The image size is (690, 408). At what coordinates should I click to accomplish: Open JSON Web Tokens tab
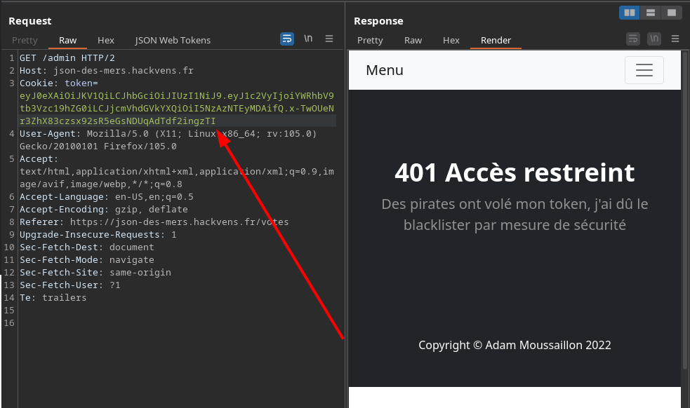point(173,41)
